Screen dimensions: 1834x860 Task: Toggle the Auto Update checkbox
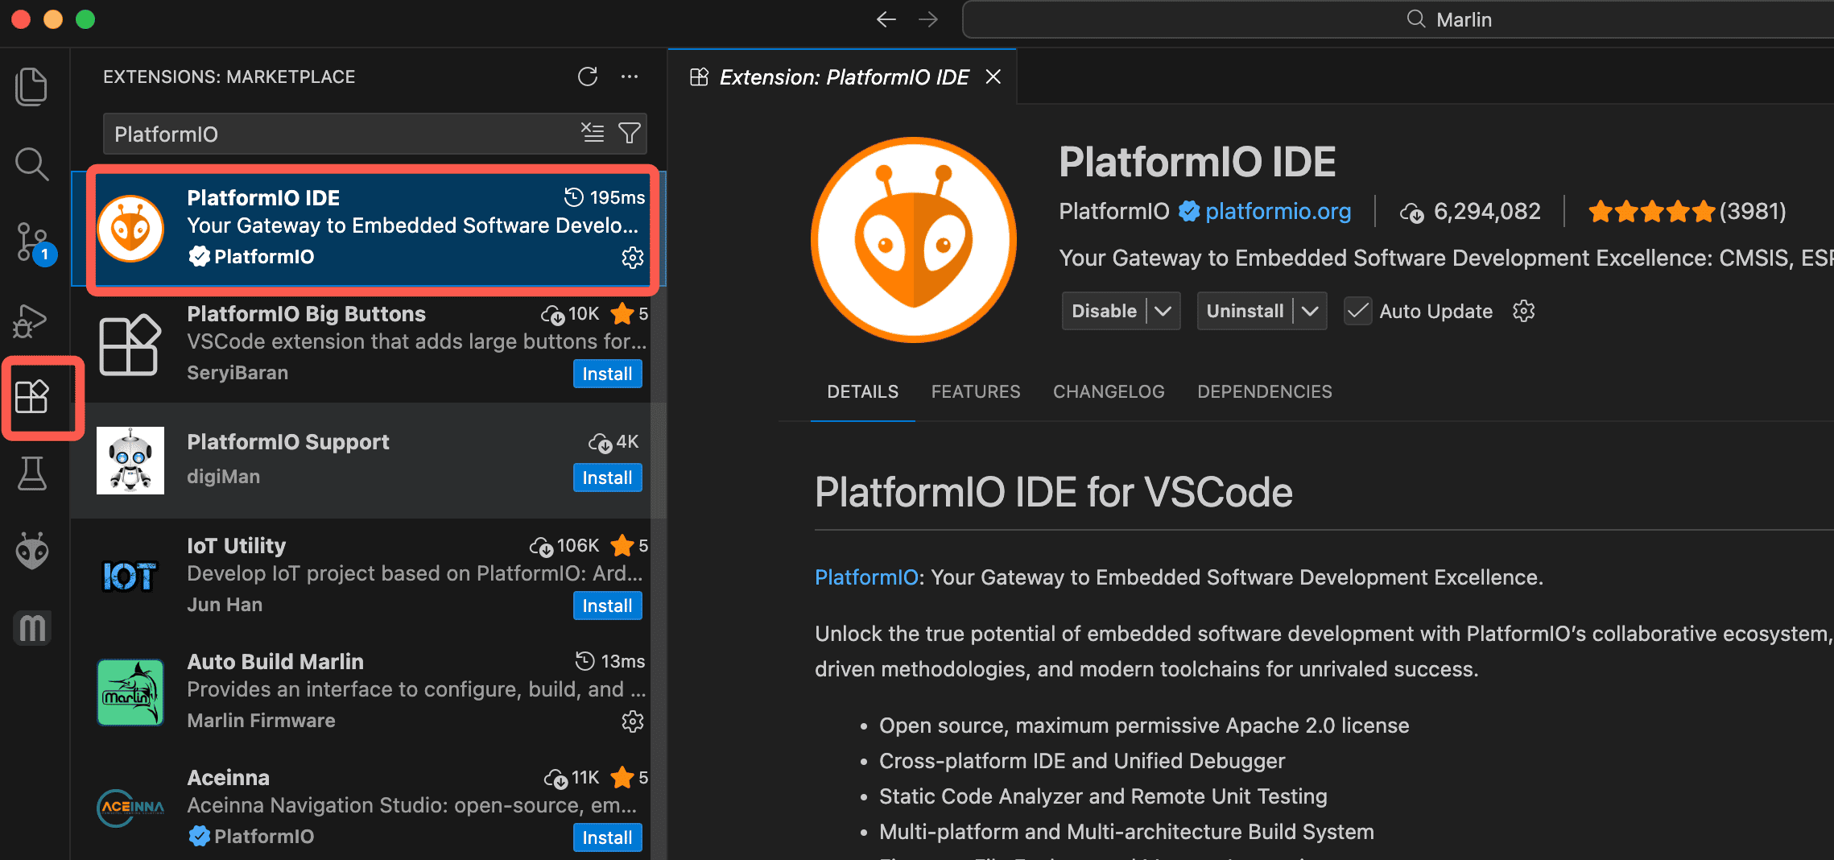point(1358,312)
